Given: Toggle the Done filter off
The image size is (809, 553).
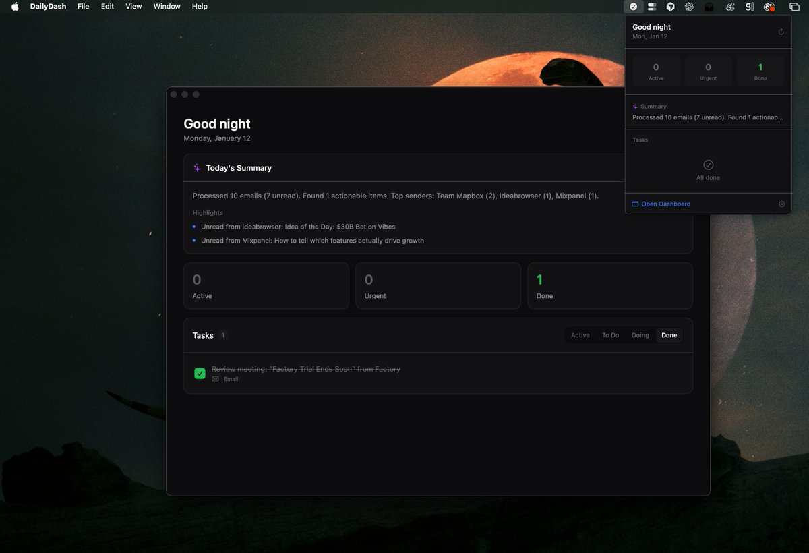Looking at the screenshot, I should click(668, 334).
